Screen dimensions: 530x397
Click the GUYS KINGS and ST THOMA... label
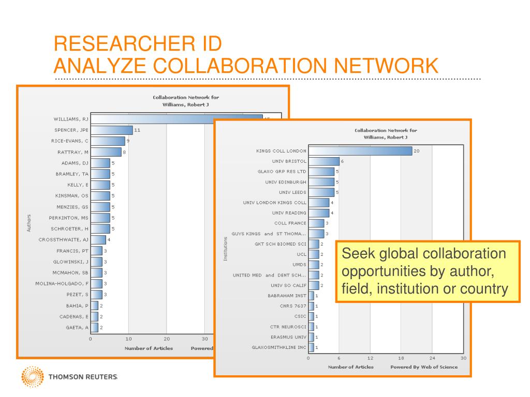[269, 234]
